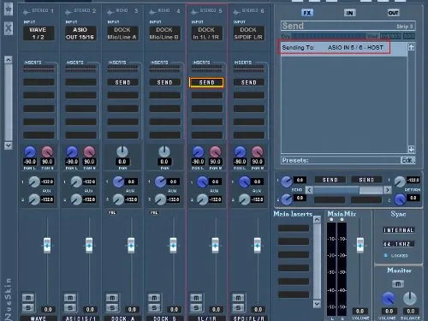The image size is (428, 321).
Task: Click the waveform icon on Mono strip 3
Action: click(x=110, y=12)
